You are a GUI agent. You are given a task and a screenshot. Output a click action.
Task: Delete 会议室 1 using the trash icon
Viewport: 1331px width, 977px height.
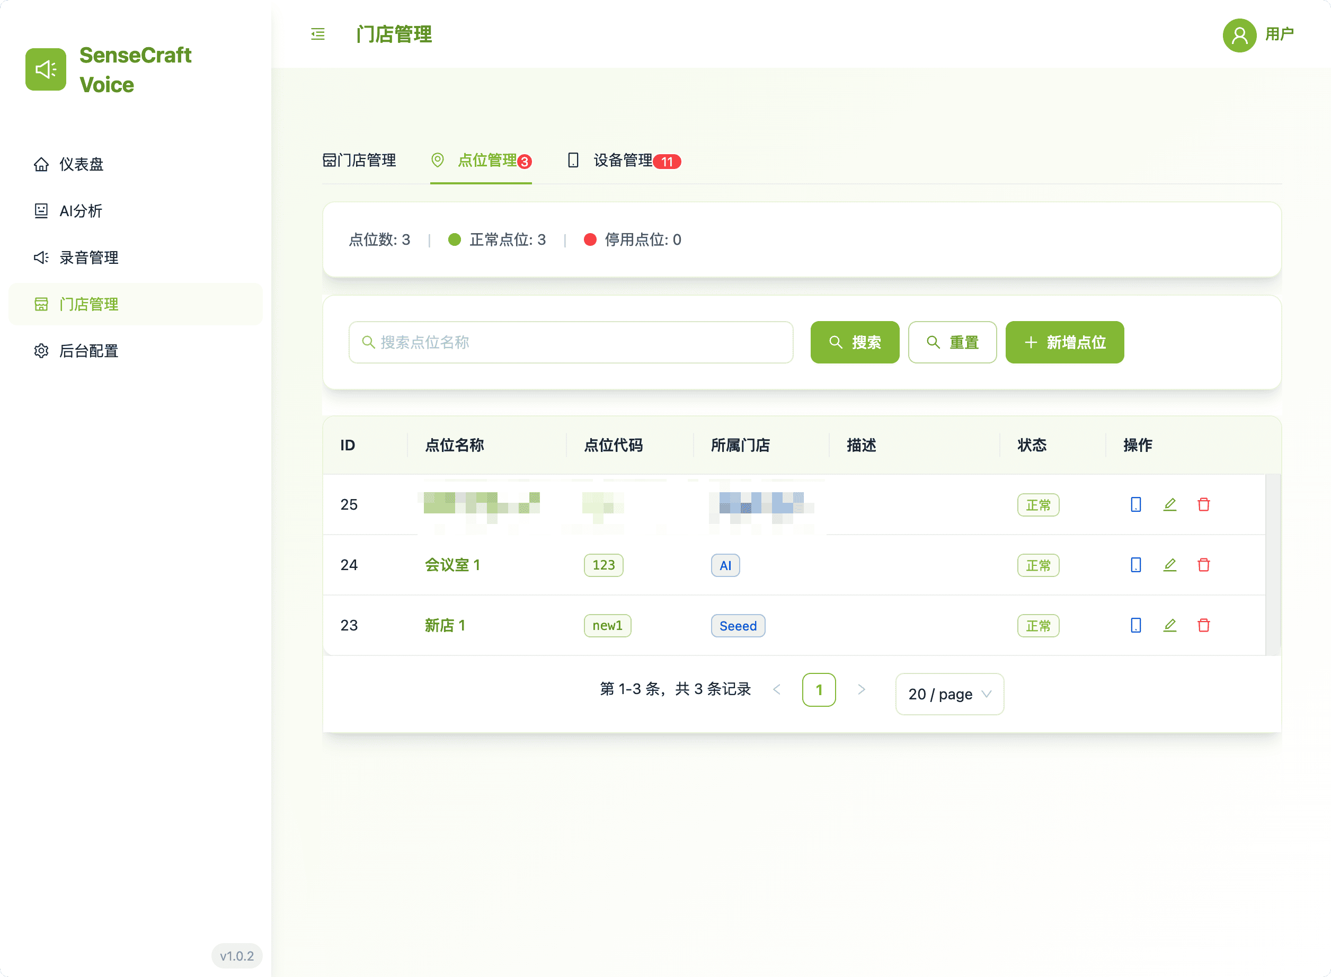pyautogui.click(x=1204, y=565)
